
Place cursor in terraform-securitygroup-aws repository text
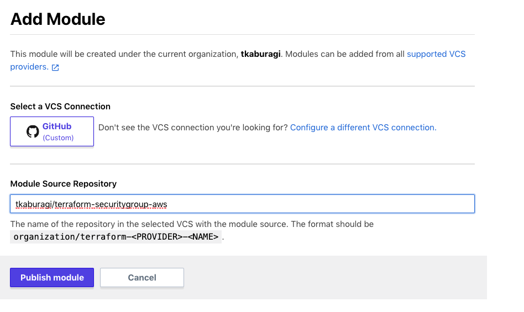coord(111,204)
